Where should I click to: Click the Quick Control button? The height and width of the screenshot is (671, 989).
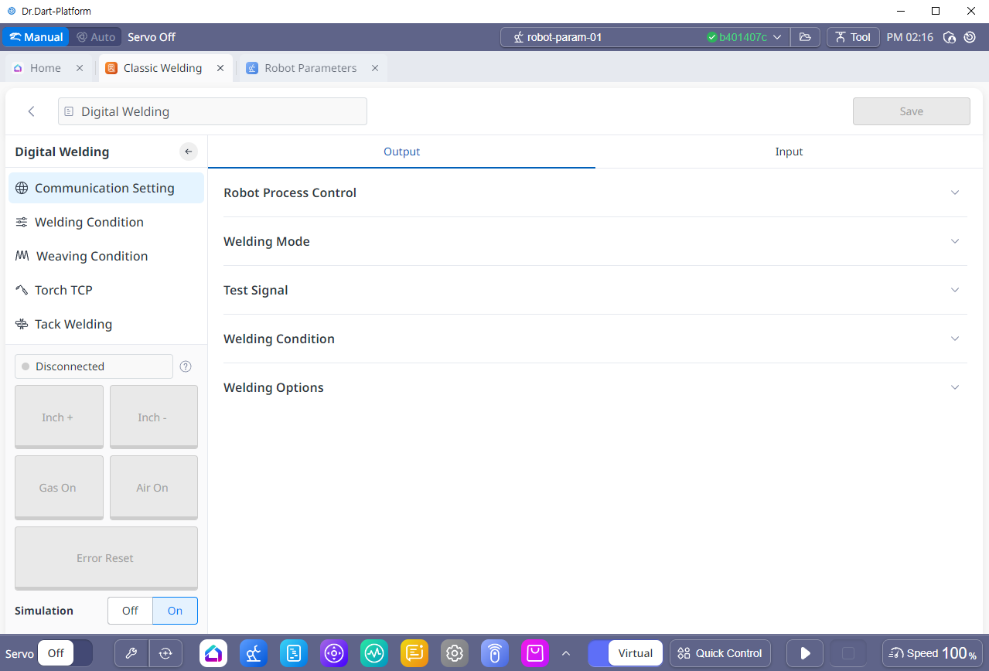tap(721, 653)
